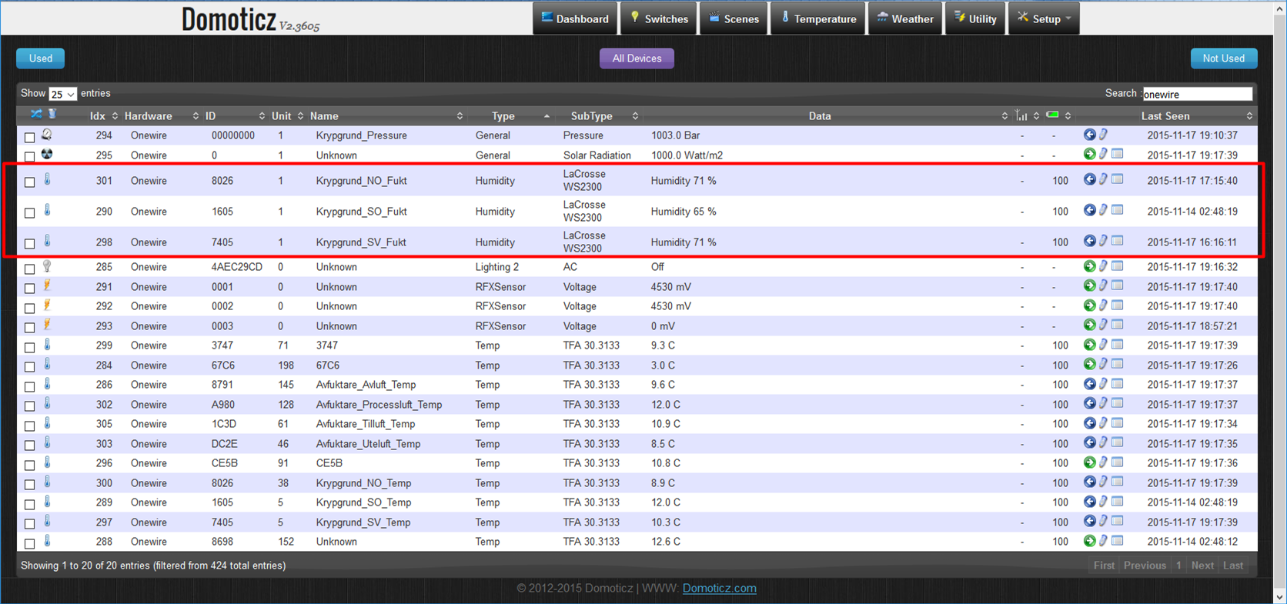Select checkbox for Krypgrund_SV_Fukt row
Viewport: 1287px width, 604px height.
30,243
